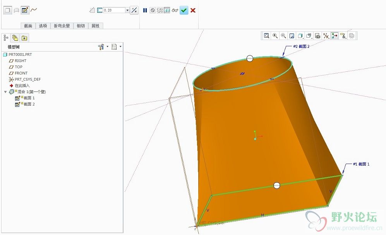Cancel the feature with red X
This screenshot has width=386, height=235.
[x=193, y=10]
